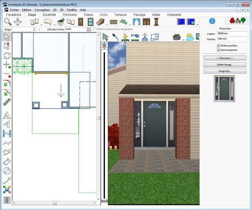The width and height of the screenshot is (252, 210).
Task: Click the Largeur input field
Action: (x=232, y=34)
